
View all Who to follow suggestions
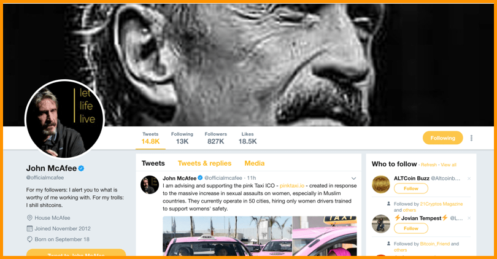pos(449,165)
